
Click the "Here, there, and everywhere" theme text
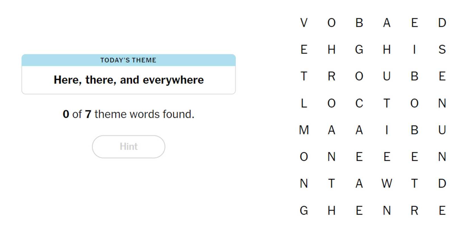coord(128,80)
